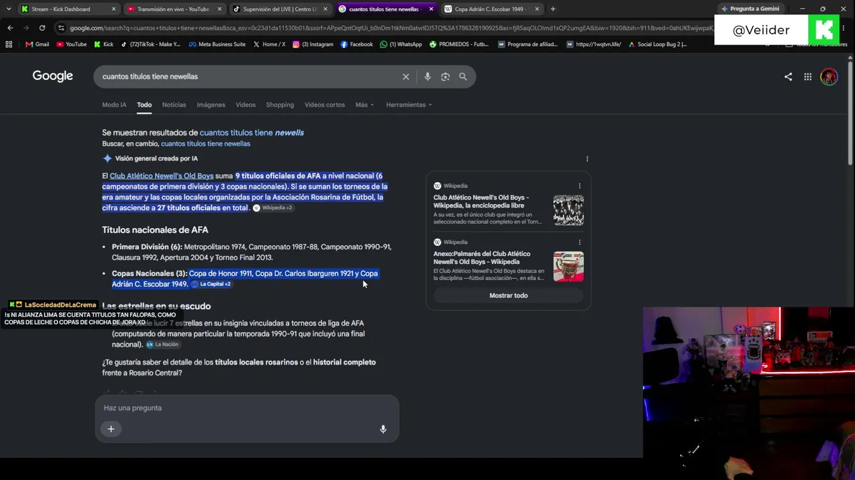Close the Copa Adrián C. Escobar tab
This screenshot has width=855, height=480.
(536, 9)
